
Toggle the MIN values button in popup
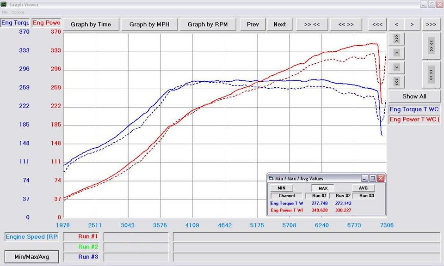click(x=281, y=188)
